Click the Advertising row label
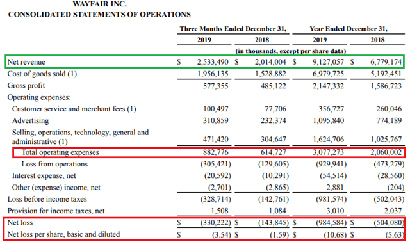The width and height of the screenshot is (410, 242). coord(30,120)
